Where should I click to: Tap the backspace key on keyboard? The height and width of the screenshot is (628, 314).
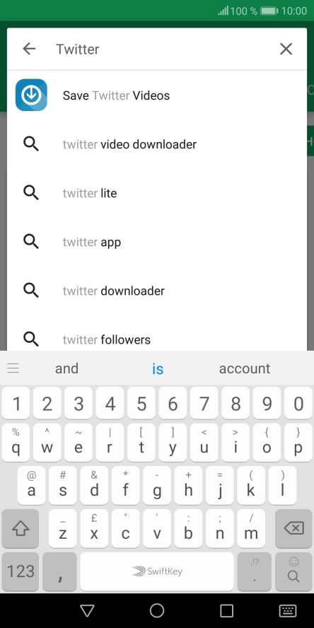click(x=293, y=529)
